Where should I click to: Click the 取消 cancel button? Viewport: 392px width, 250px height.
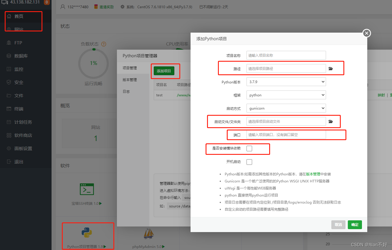(x=338, y=225)
